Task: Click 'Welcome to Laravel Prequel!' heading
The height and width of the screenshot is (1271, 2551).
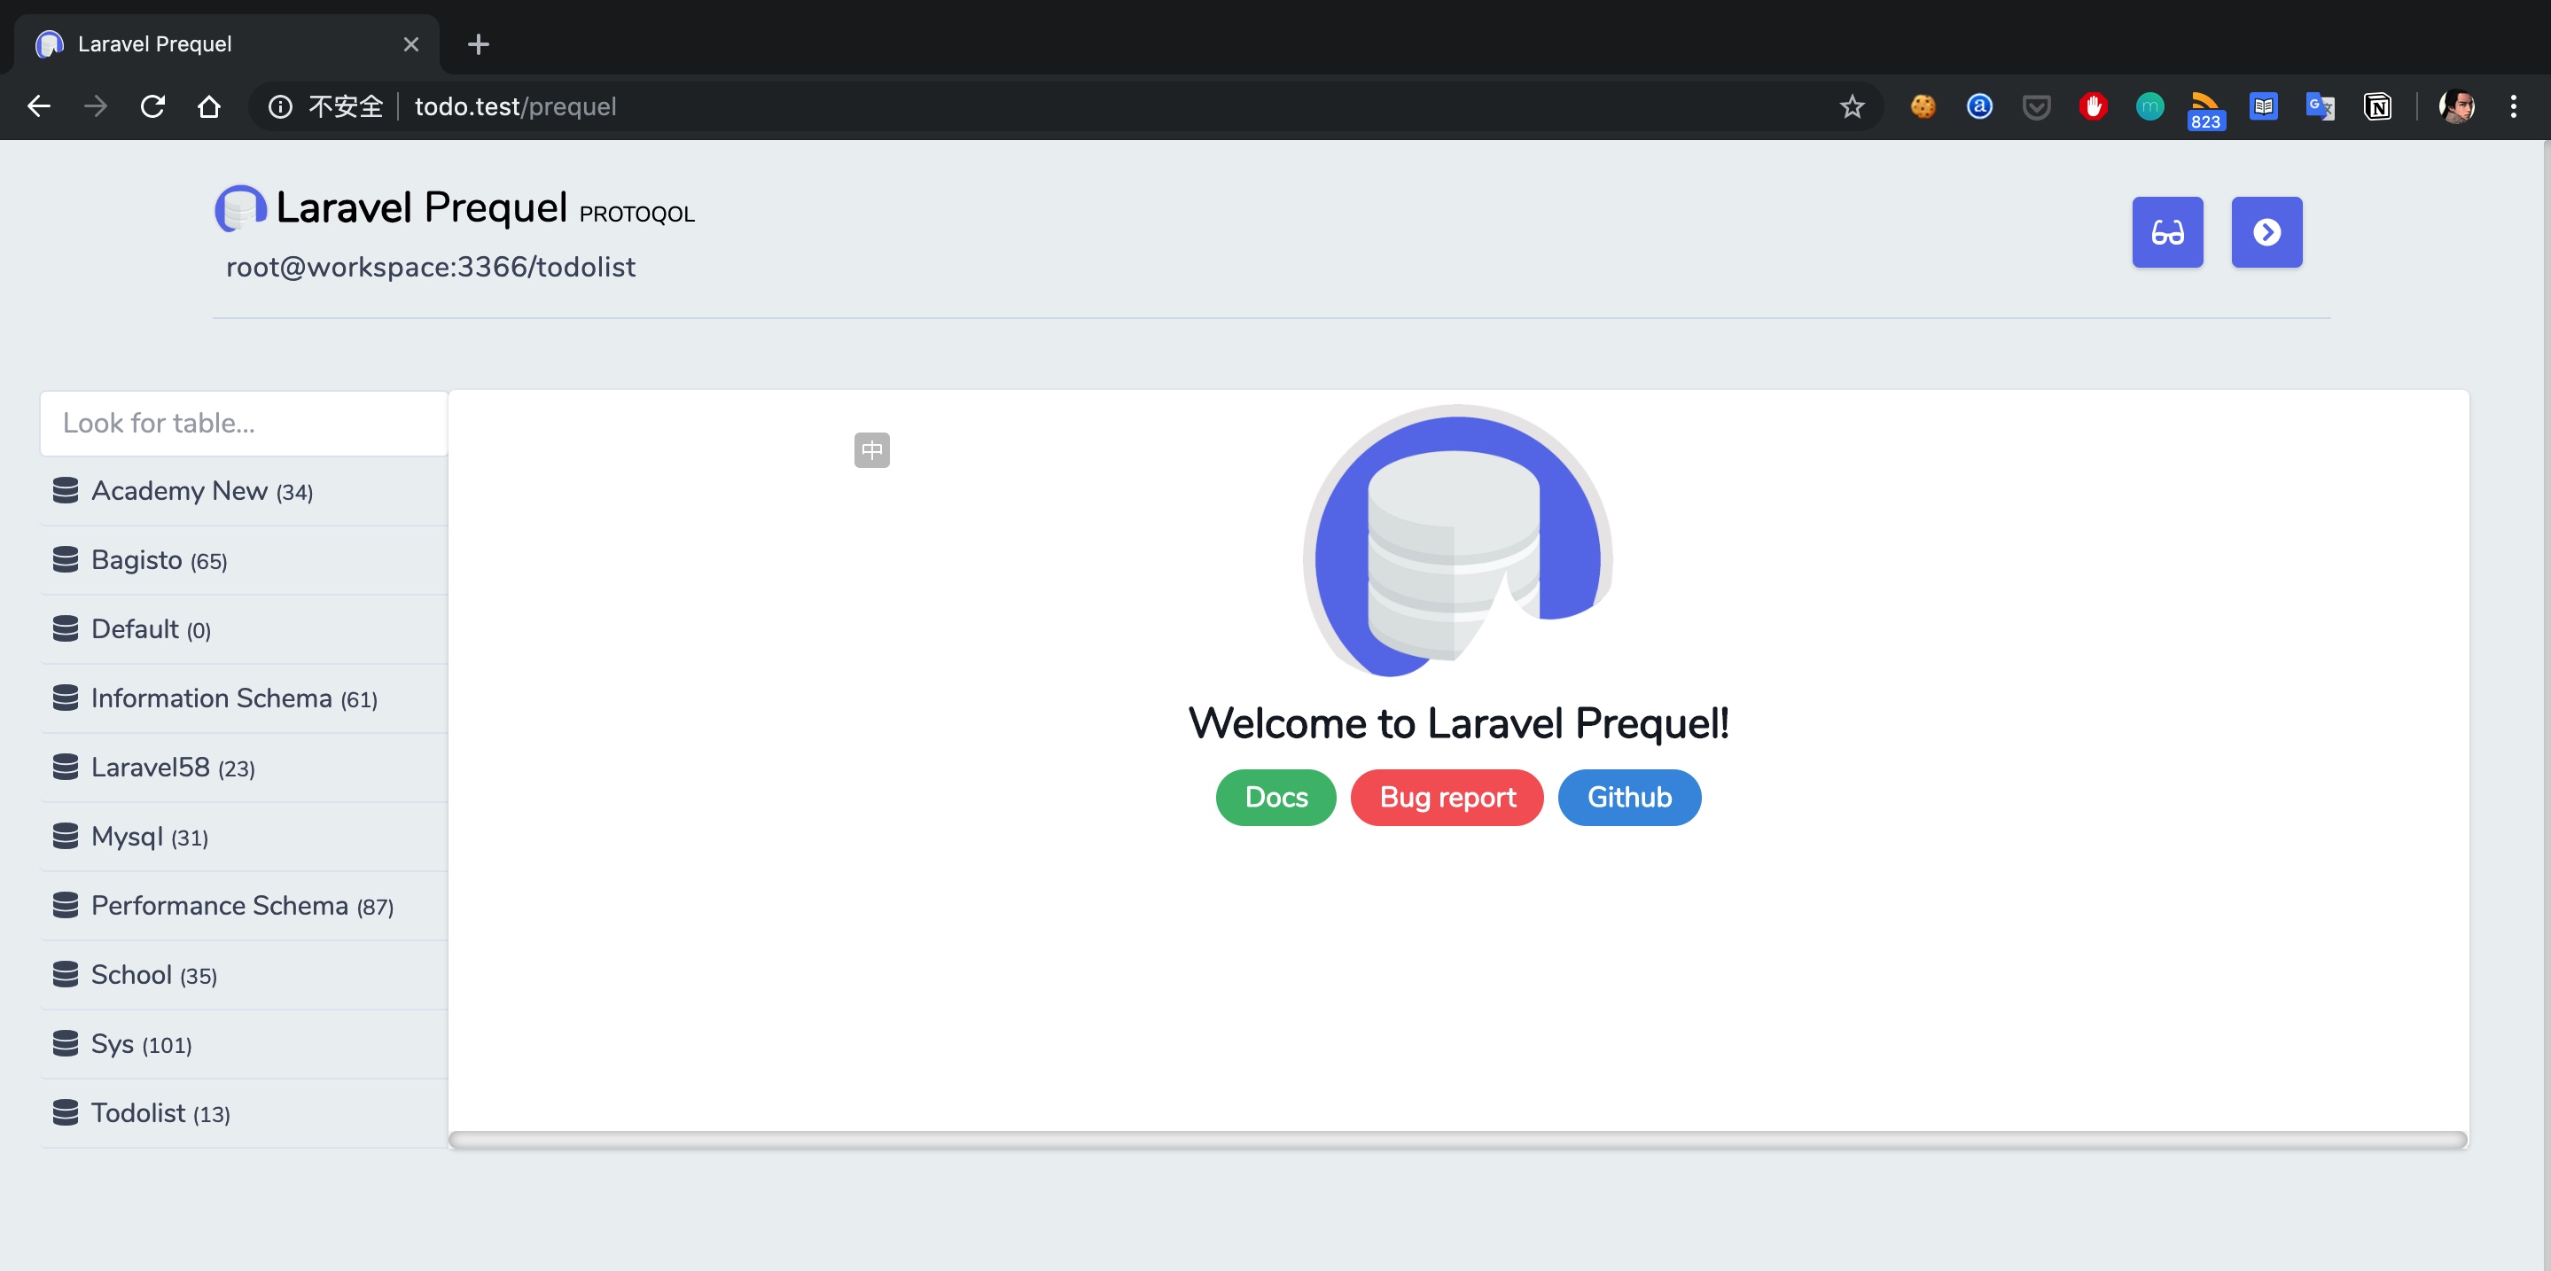Action: [1458, 723]
